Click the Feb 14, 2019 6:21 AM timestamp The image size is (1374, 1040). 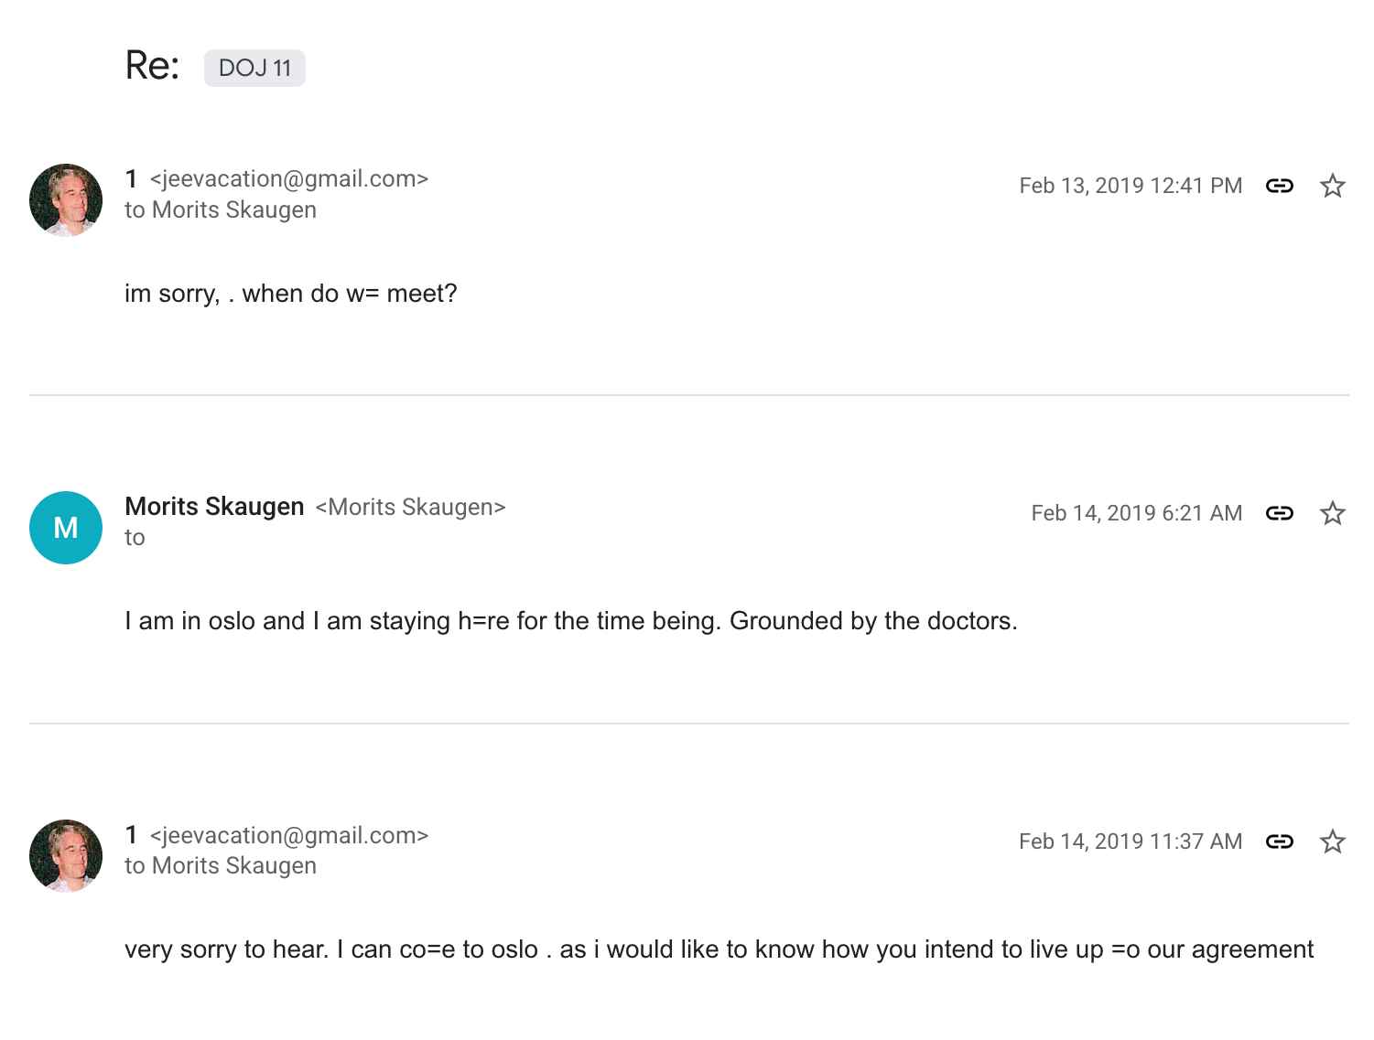[1136, 513]
